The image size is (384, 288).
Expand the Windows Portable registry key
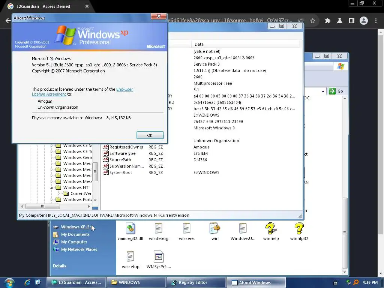pos(51,199)
